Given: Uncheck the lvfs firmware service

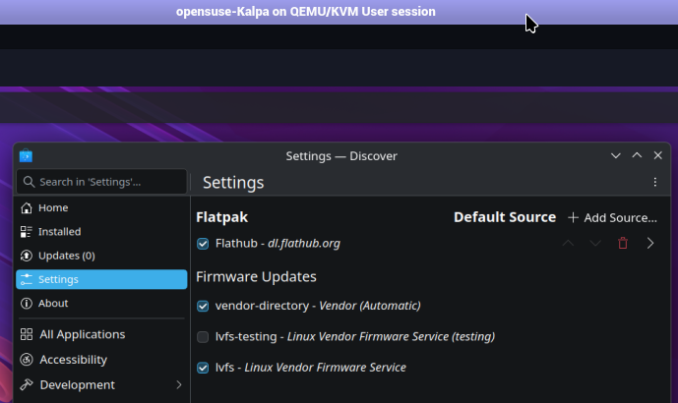Looking at the screenshot, I should 203,368.
